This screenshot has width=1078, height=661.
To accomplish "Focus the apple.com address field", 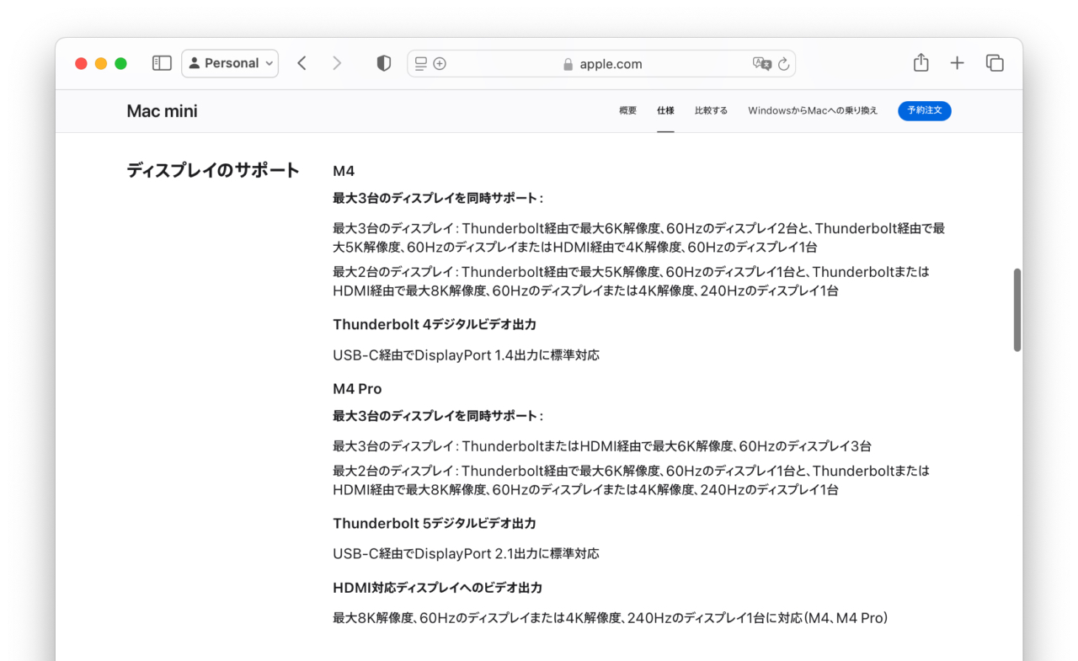I will click(x=601, y=64).
